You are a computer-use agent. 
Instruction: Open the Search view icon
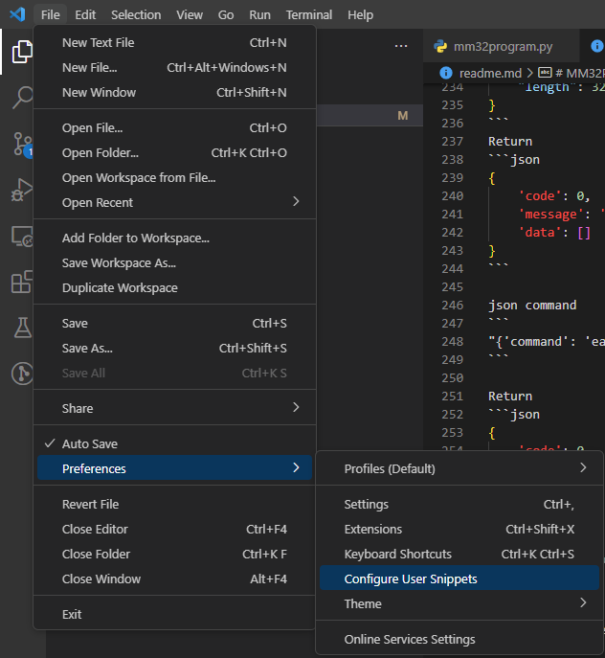pos(22,98)
